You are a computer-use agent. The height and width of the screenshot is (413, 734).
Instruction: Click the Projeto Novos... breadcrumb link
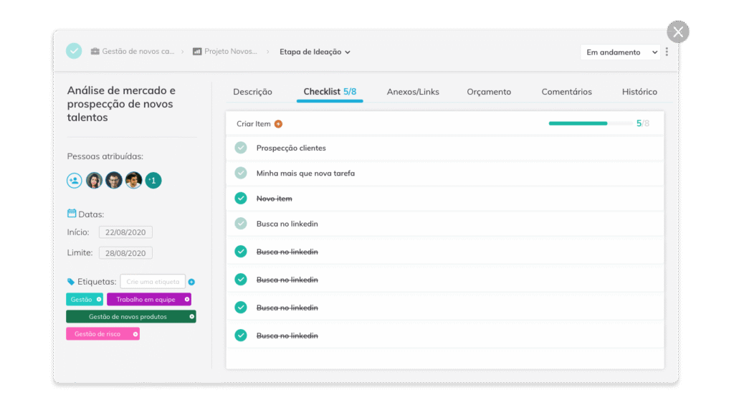(230, 52)
